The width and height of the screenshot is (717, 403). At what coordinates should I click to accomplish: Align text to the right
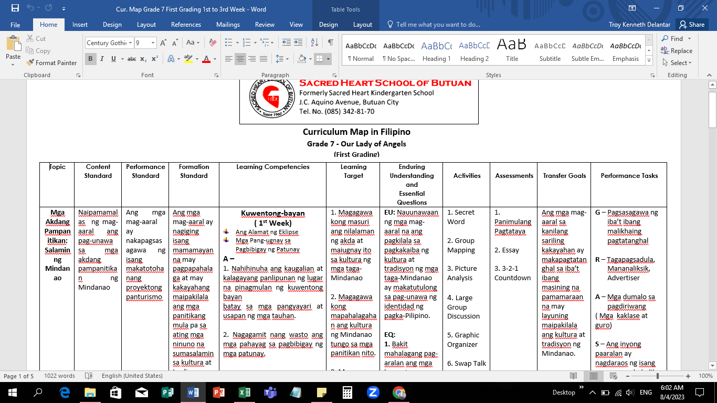tap(252, 59)
